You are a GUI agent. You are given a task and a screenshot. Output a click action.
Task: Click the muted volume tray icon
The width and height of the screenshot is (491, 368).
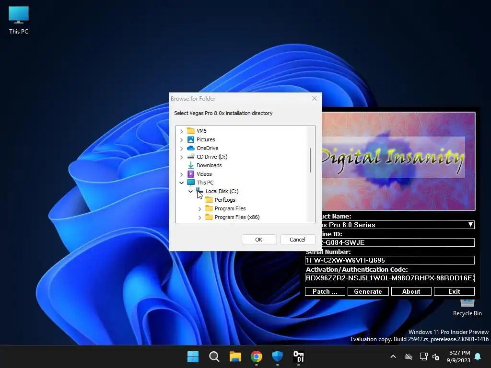436,356
